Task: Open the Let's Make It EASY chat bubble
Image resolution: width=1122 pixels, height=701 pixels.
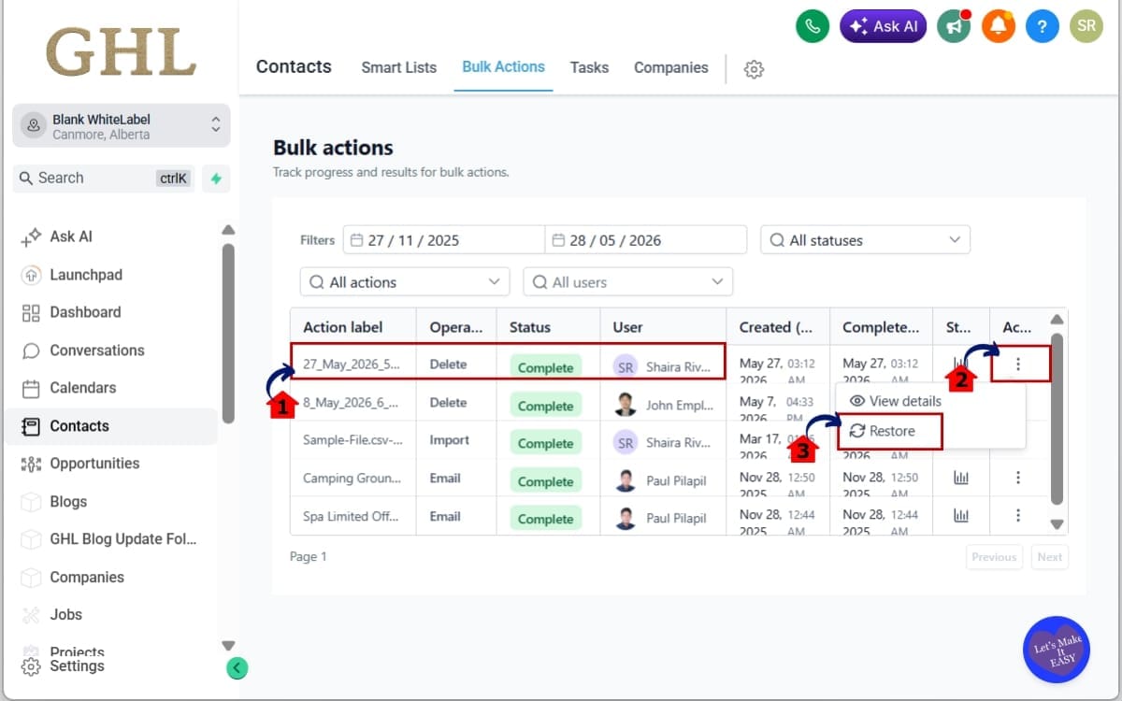Action: (1057, 650)
